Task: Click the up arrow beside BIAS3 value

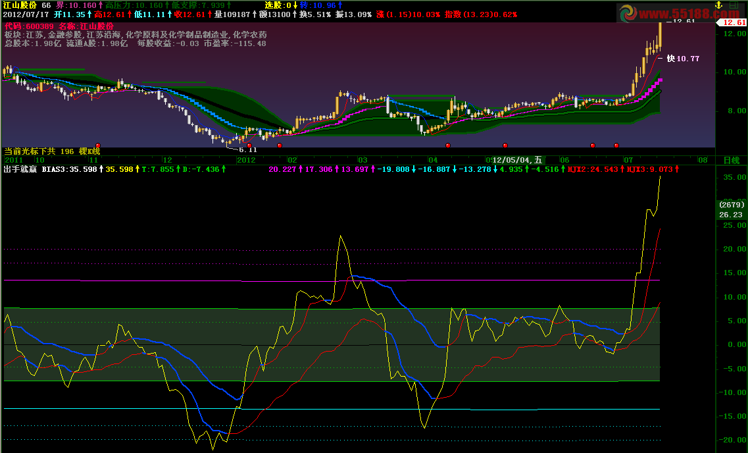Action: [101, 169]
